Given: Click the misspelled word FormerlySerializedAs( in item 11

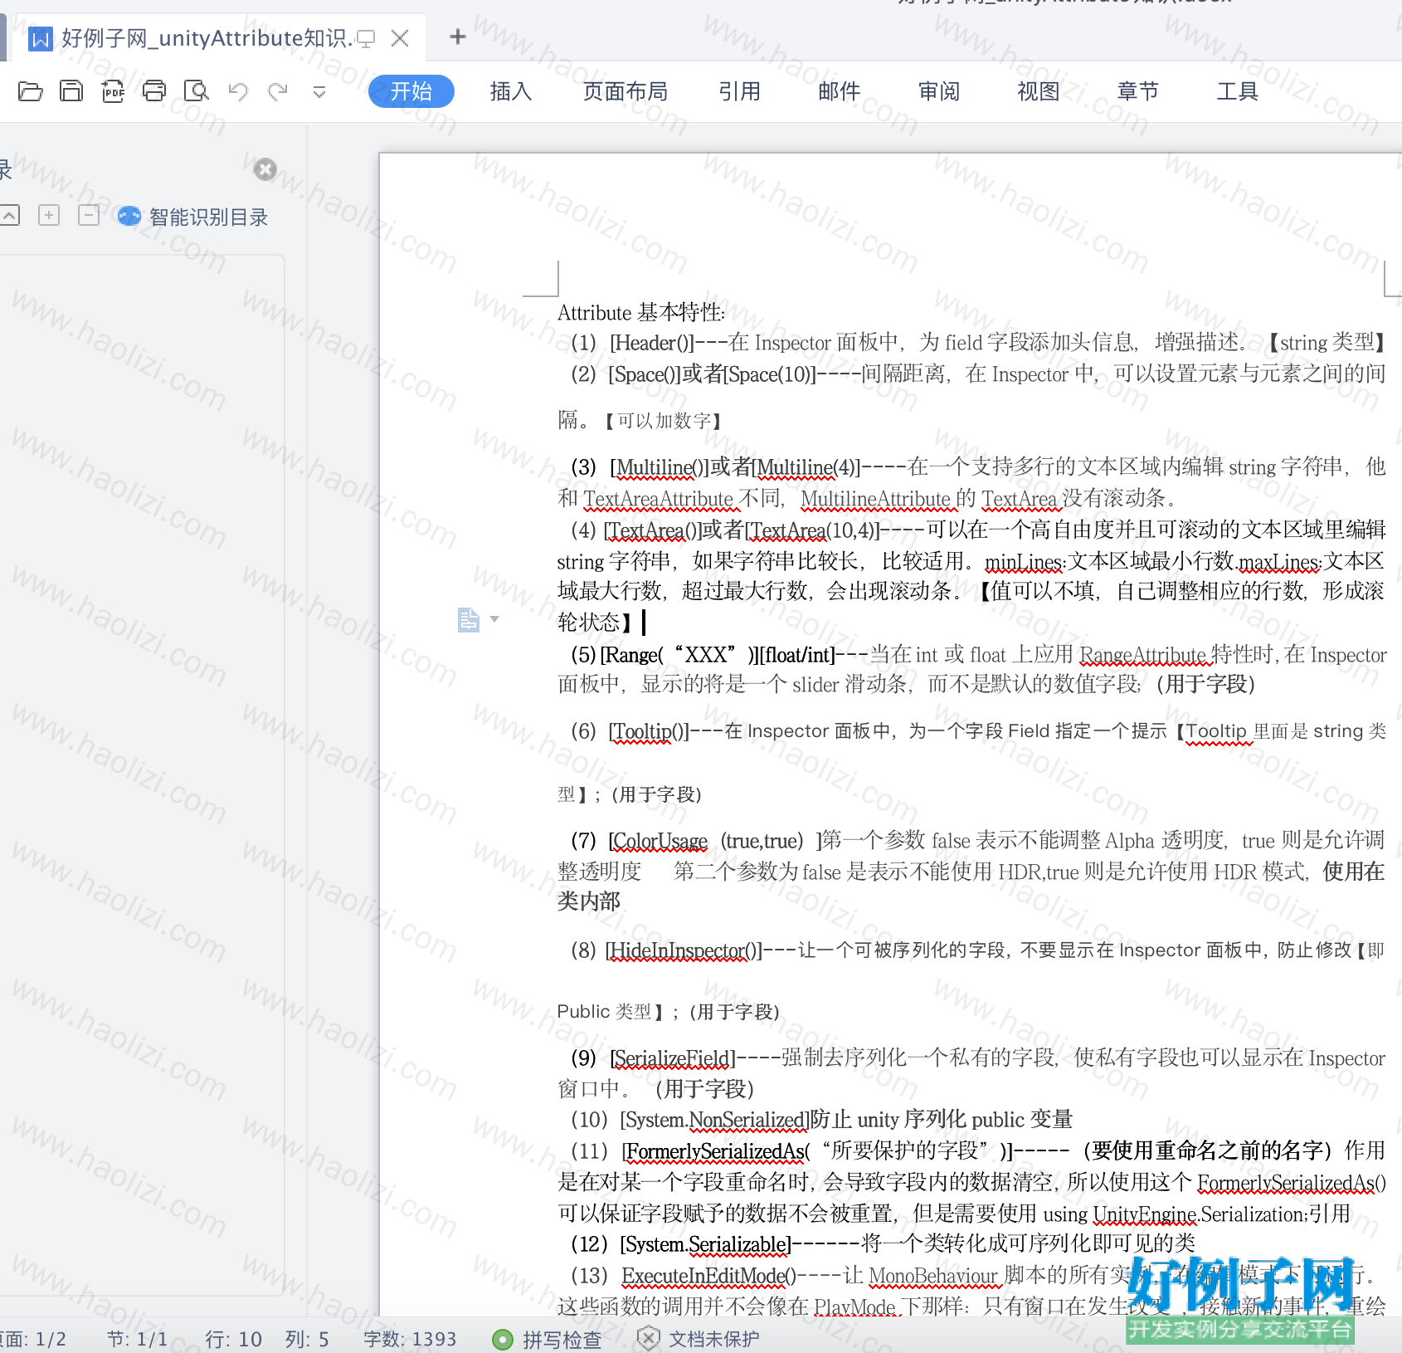Looking at the screenshot, I should tap(717, 1151).
